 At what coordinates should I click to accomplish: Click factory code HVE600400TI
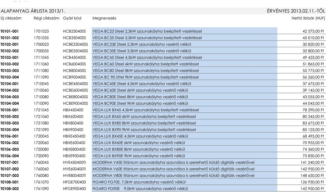[74, 169]
